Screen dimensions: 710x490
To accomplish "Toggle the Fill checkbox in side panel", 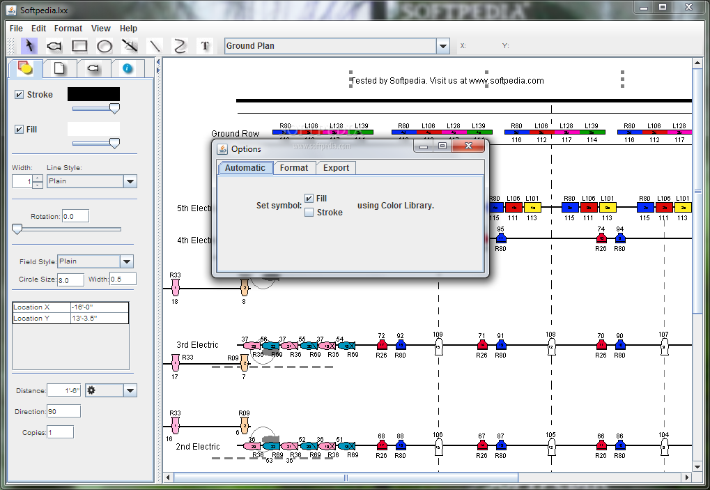I will [19, 129].
